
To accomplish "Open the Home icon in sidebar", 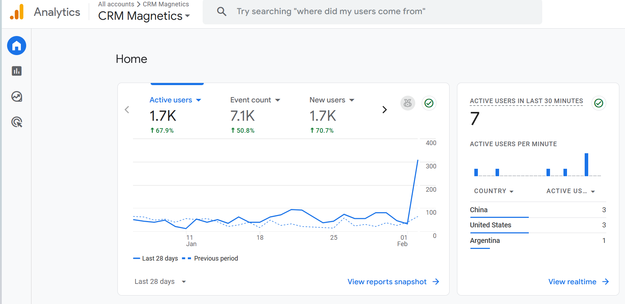I will coord(17,46).
